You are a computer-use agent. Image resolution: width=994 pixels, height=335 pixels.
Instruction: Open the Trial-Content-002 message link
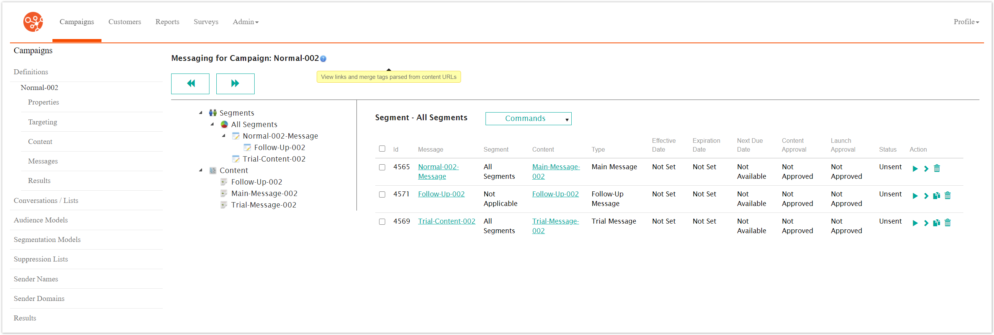click(x=446, y=221)
